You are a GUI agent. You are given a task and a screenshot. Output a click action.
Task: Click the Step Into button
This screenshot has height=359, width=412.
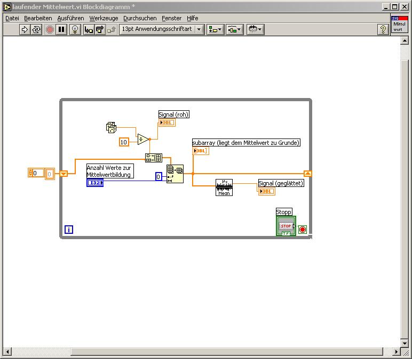(89, 29)
